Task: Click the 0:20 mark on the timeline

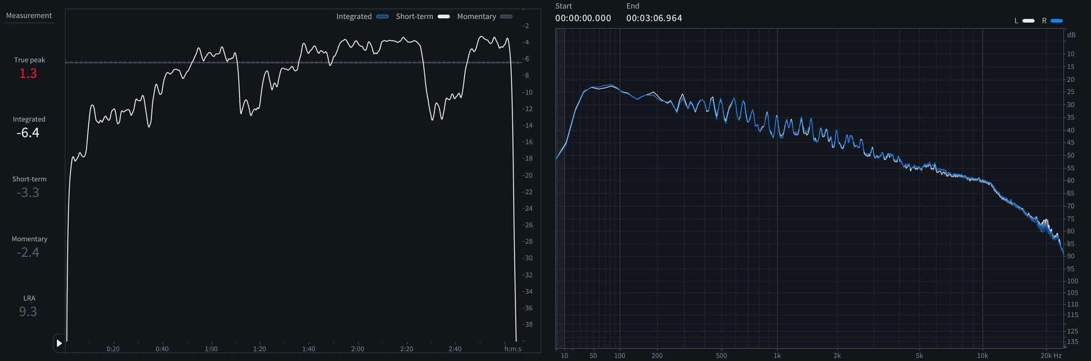Action: click(113, 349)
